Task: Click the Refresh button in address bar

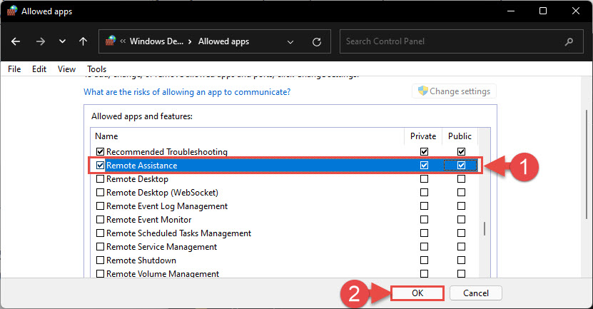Action: (x=316, y=42)
